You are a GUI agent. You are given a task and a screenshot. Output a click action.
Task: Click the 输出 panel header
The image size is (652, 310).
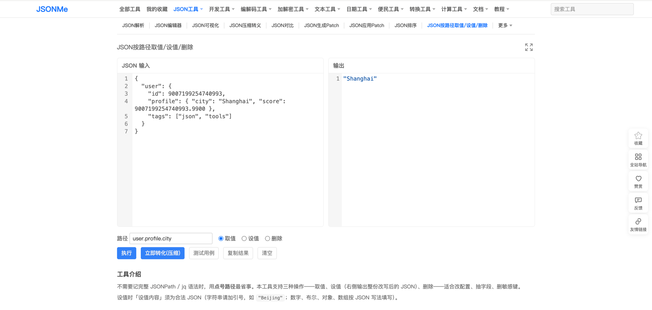coord(431,66)
